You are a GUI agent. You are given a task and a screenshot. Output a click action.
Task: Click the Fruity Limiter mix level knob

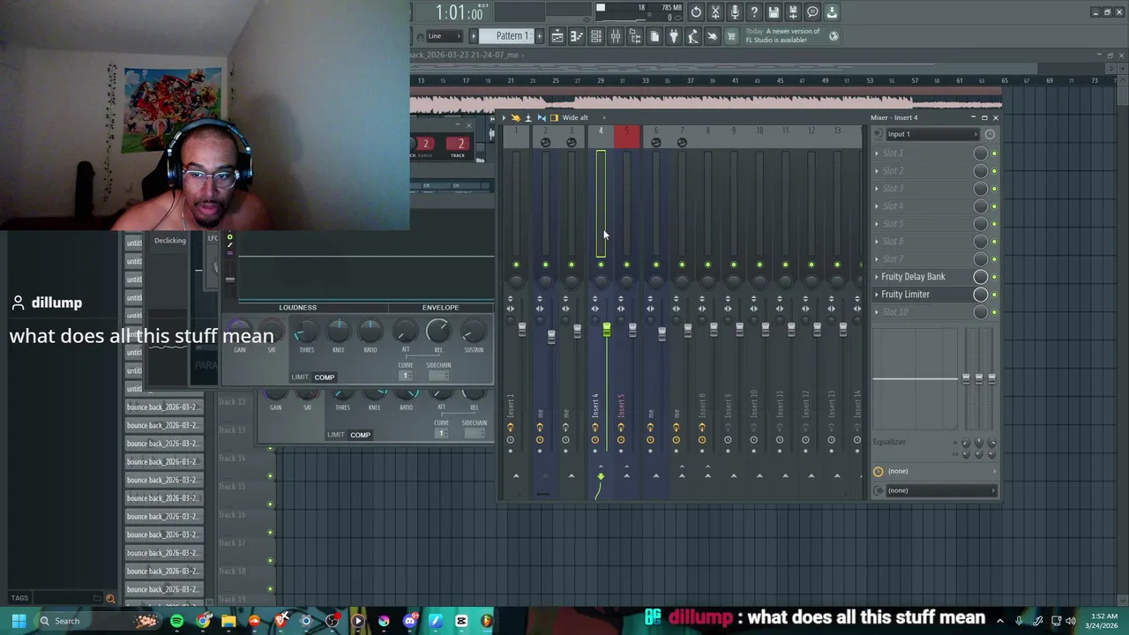tap(980, 295)
